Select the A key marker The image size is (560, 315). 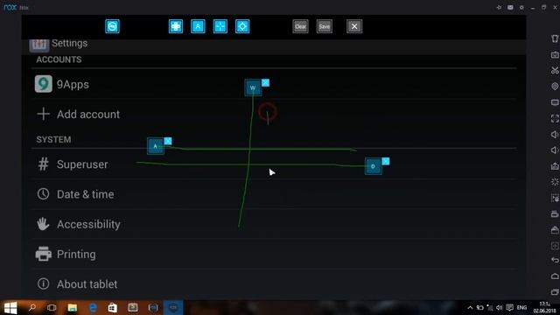[156, 146]
